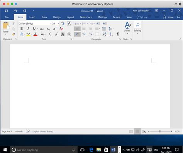Screen dimensions: 183x153
Task: Adjust the zoom slider handle
Action: (x=160, y=131)
